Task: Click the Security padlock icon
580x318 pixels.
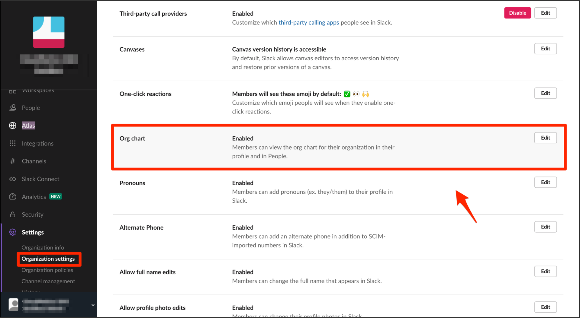Action: tap(13, 214)
